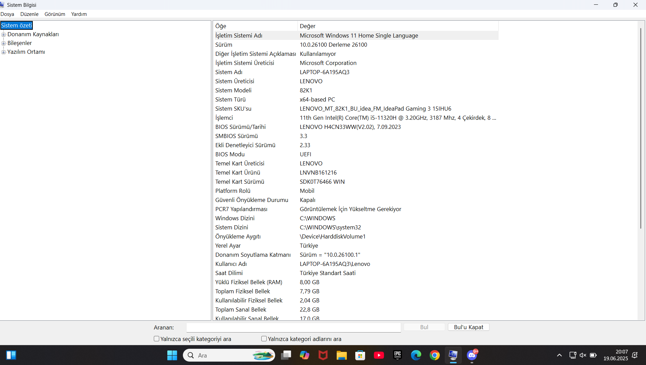This screenshot has height=365, width=646.
Task: Select the 'İşletim Sistemi Adı' row
Action: point(356,36)
